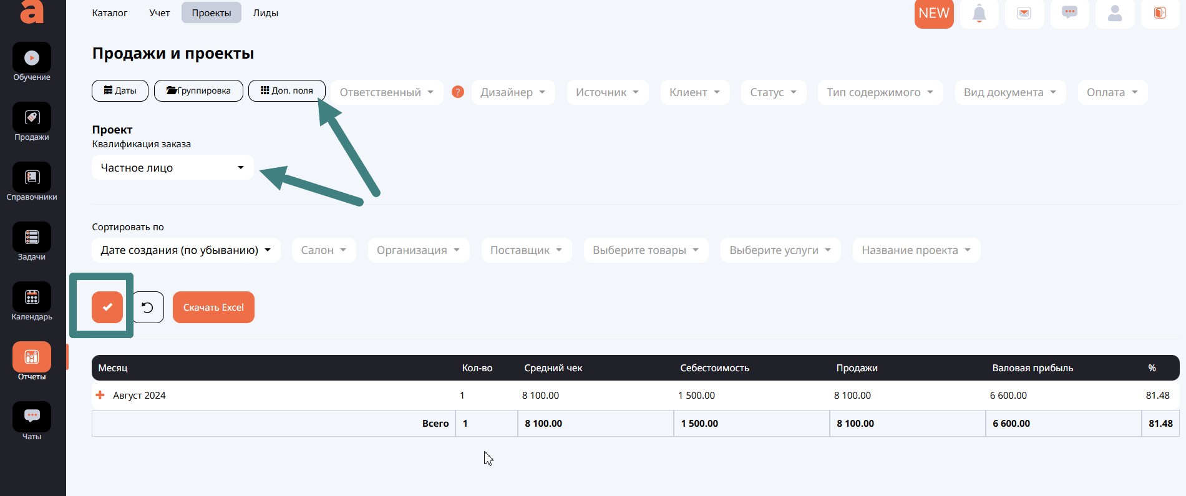Open the Календарь sidebar icon
The height and width of the screenshot is (496, 1186).
[32, 298]
